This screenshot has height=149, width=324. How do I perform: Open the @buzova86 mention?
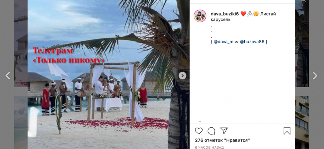click(252, 42)
